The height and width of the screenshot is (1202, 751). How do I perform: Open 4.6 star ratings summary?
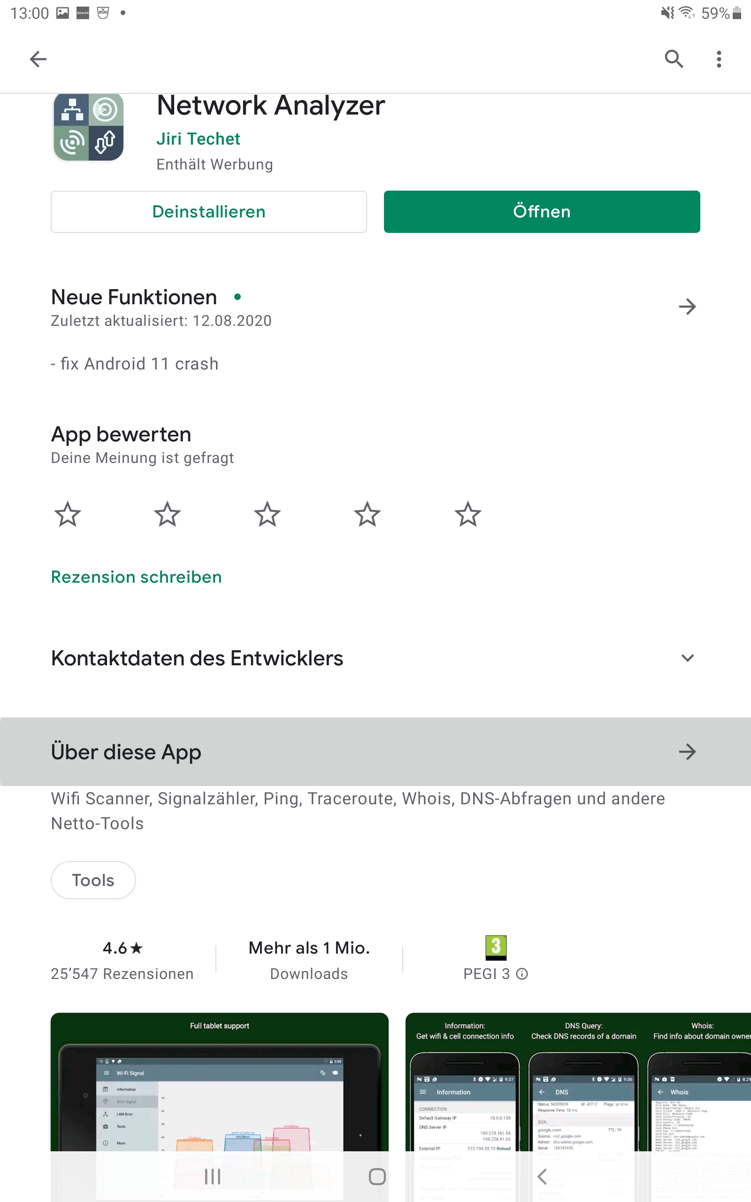122,960
